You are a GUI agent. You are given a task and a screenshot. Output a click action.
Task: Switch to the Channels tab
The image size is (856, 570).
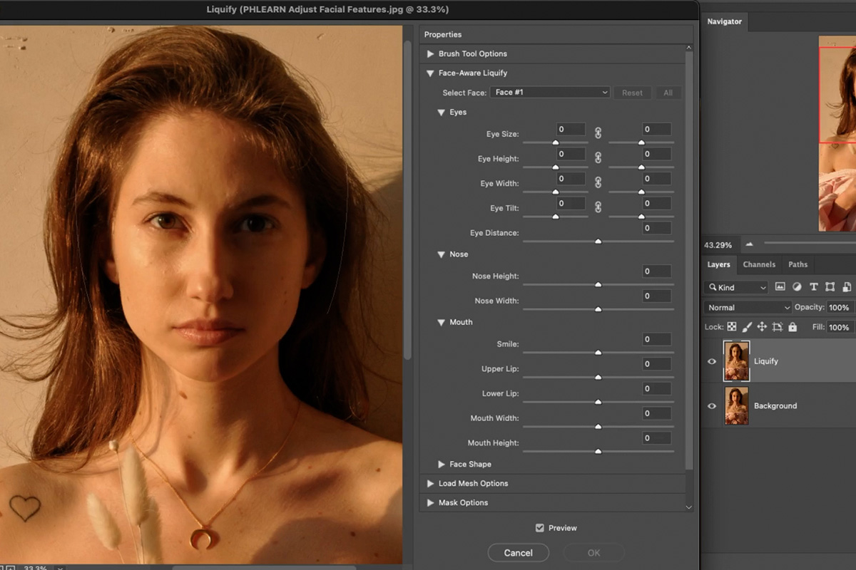[x=759, y=264]
